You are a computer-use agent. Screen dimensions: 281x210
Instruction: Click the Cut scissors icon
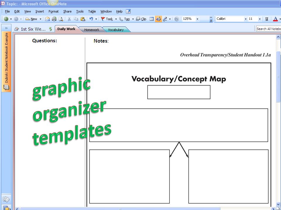(69, 19)
